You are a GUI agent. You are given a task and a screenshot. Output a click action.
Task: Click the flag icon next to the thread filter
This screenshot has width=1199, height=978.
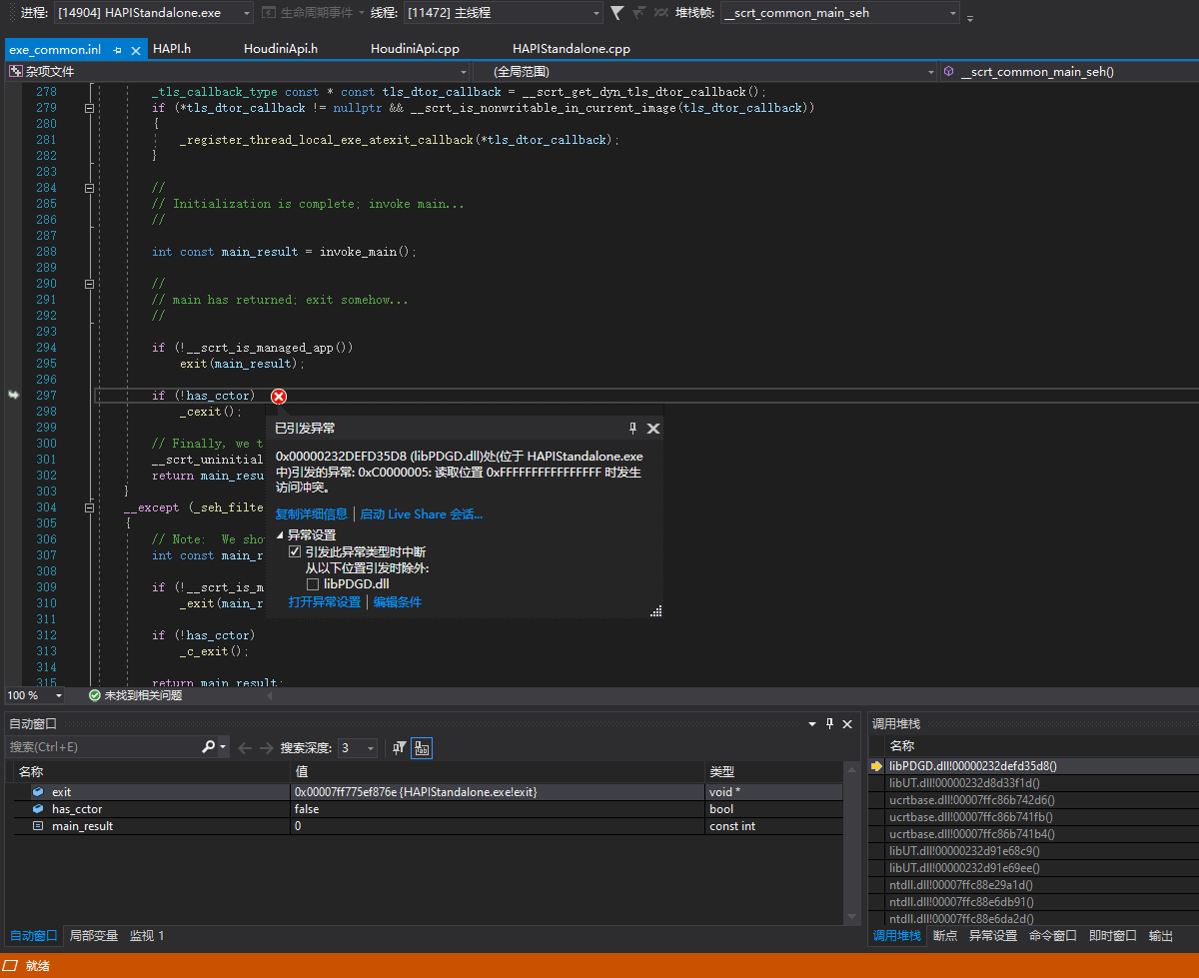tap(637, 13)
